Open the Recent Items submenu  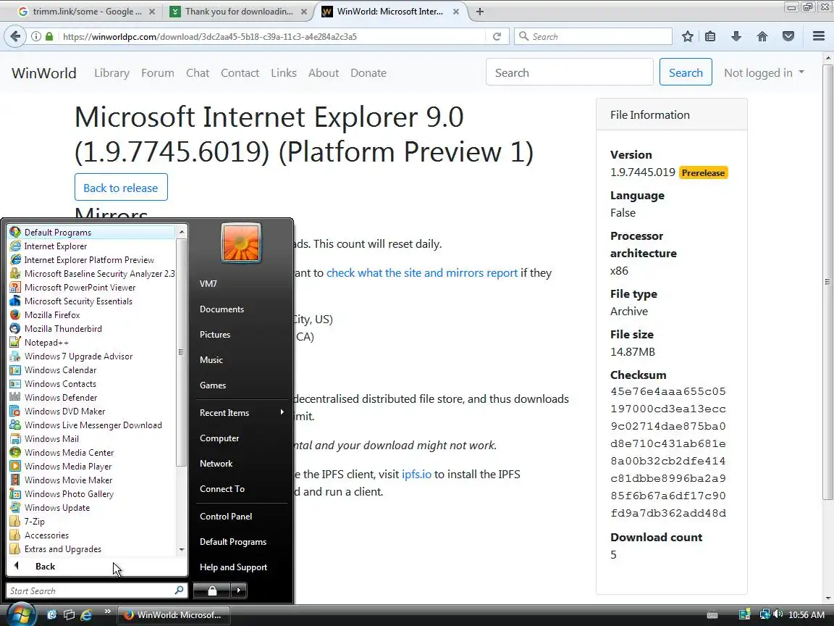pyautogui.click(x=242, y=412)
